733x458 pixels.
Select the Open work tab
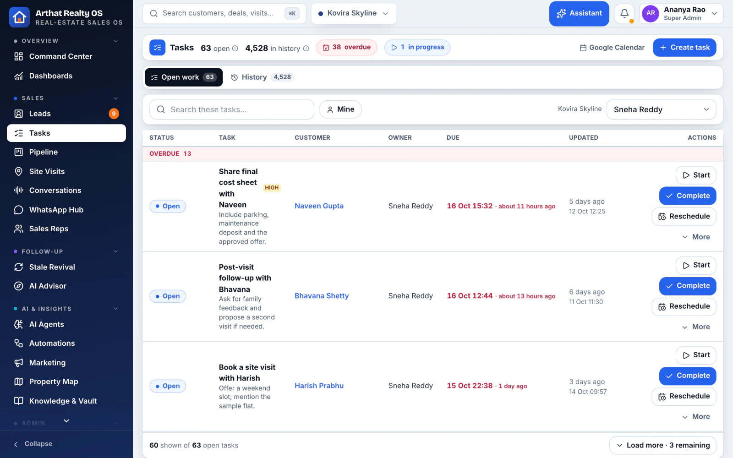click(x=184, y=77)
